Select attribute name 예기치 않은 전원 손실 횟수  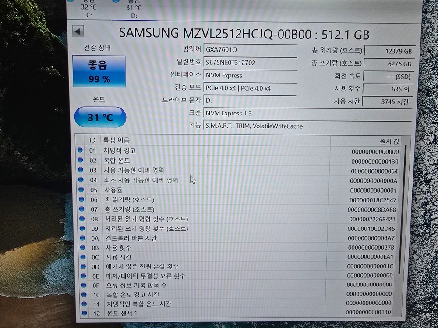point(142,267)
